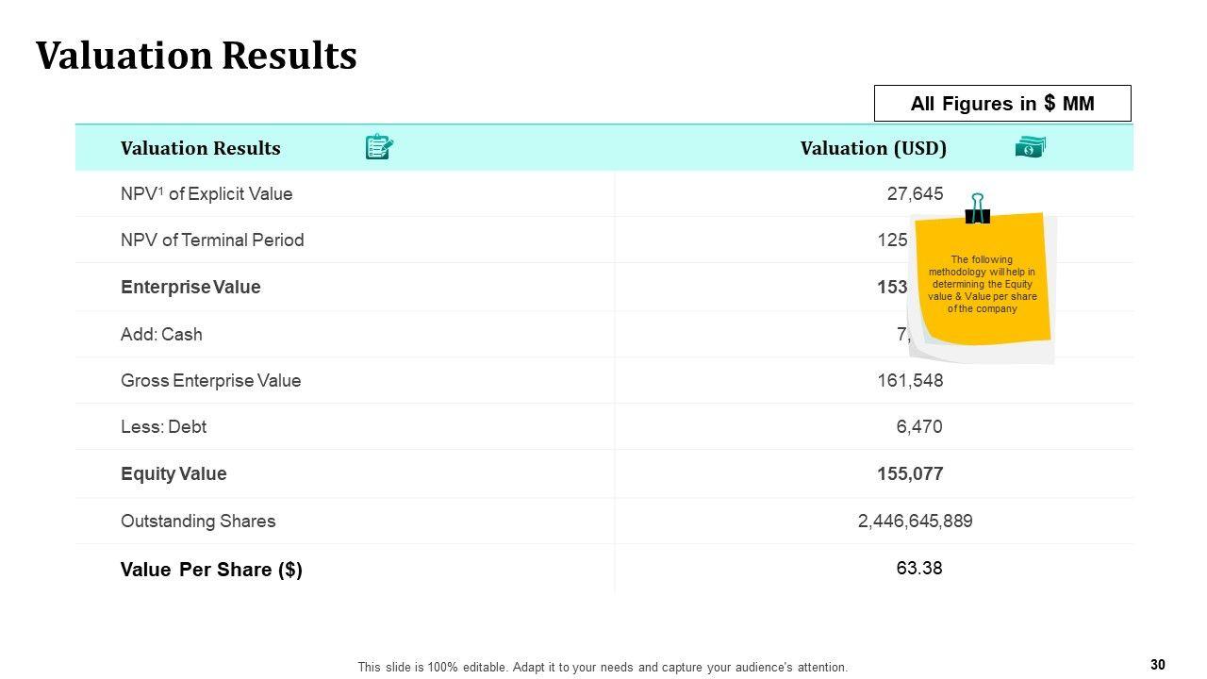This screenshot has width=1207, height=679.
Task: Click the money bills icon
Action: pos(1030,147)
